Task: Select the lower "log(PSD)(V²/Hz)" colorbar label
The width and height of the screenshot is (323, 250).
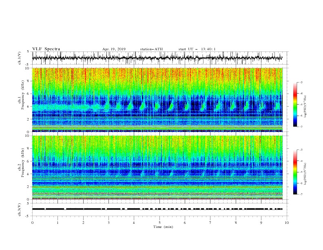Action: tap(305, 174)
